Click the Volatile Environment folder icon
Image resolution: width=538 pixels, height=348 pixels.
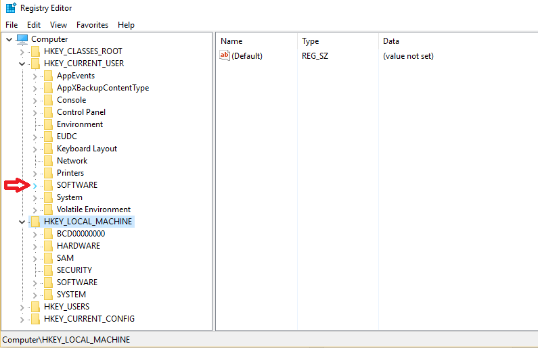pos(48,209)
